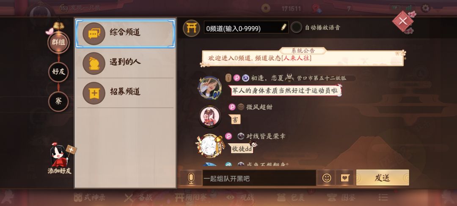The width and height of the screenshot is (457, 206).
Task: Tap the microphone voice input icon
Action: (190, 178)
